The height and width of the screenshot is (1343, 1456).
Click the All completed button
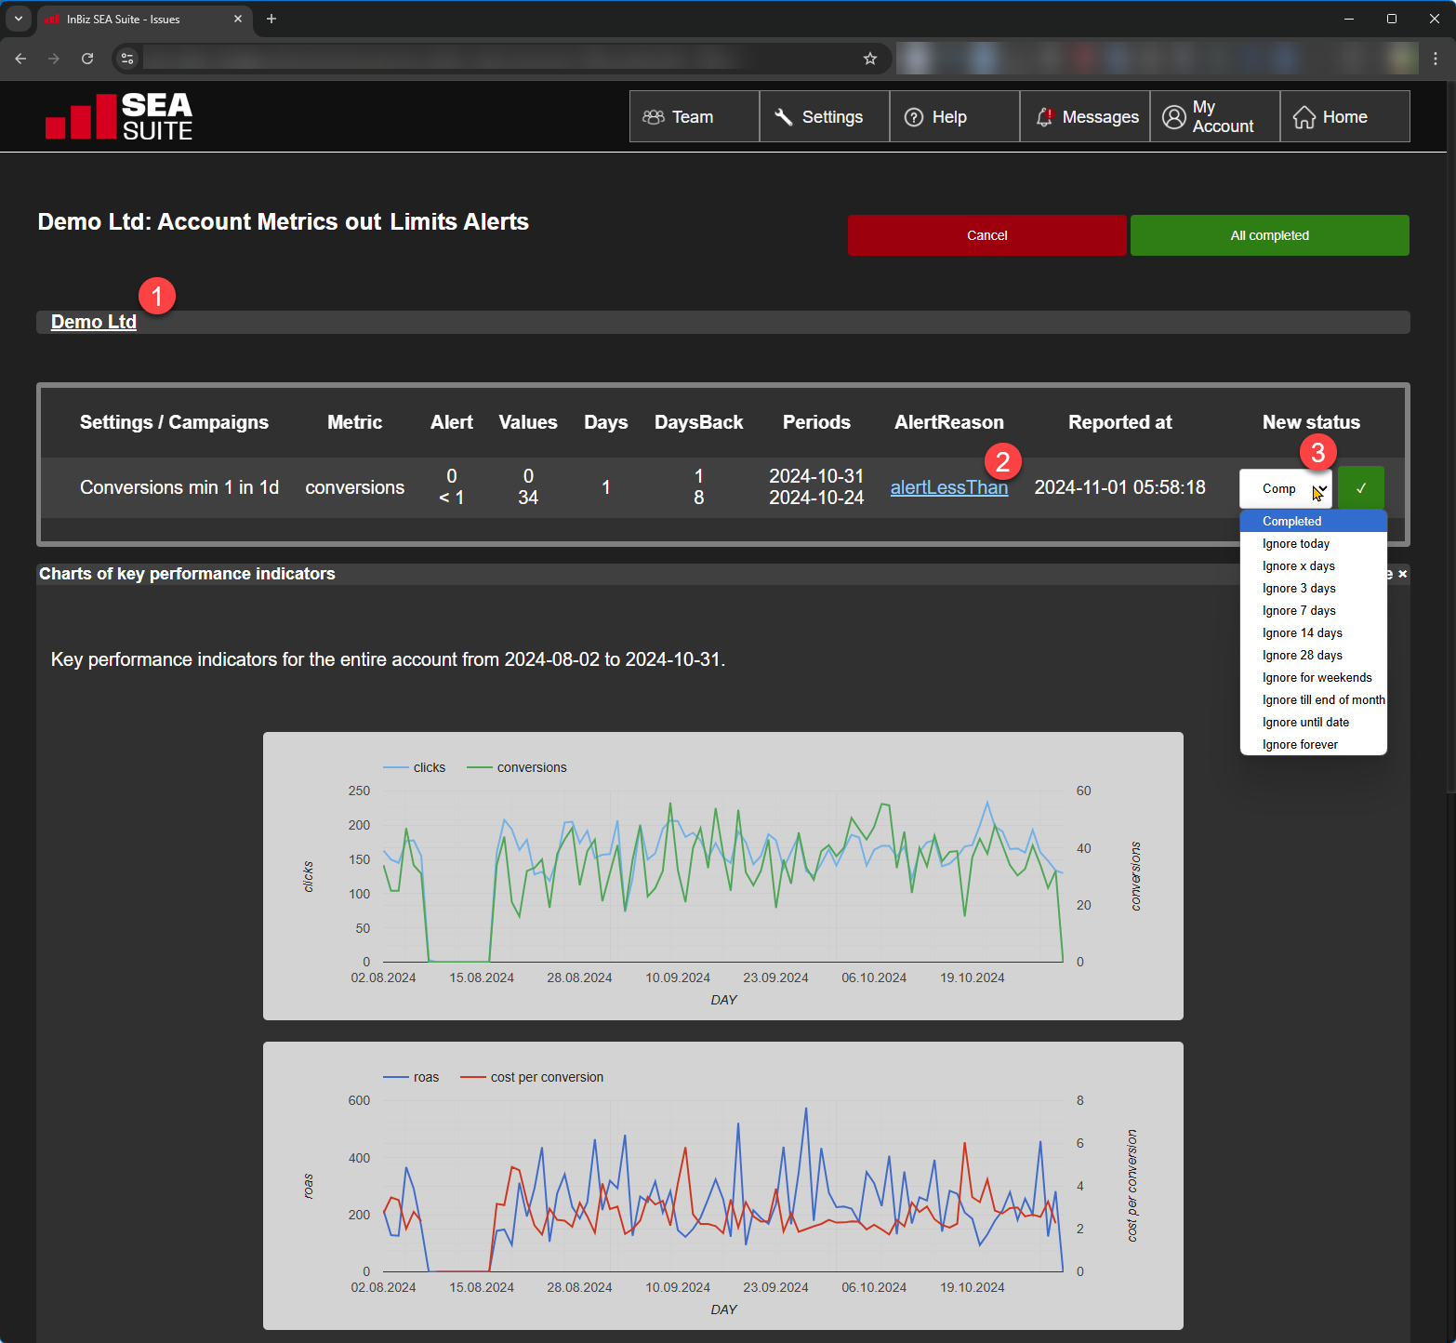point(1269,235)
